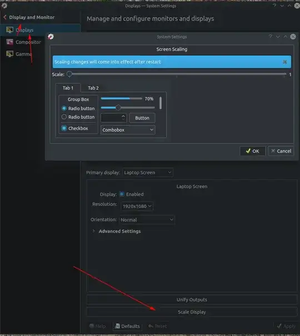Toggle the Display Enabled checkbox
Screen dimensions: 300x336
point(122,194)
